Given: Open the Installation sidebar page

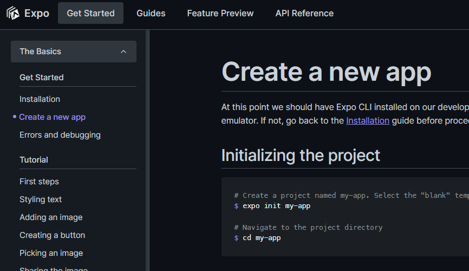Looking at the screenshot, I should coord(40,99).
